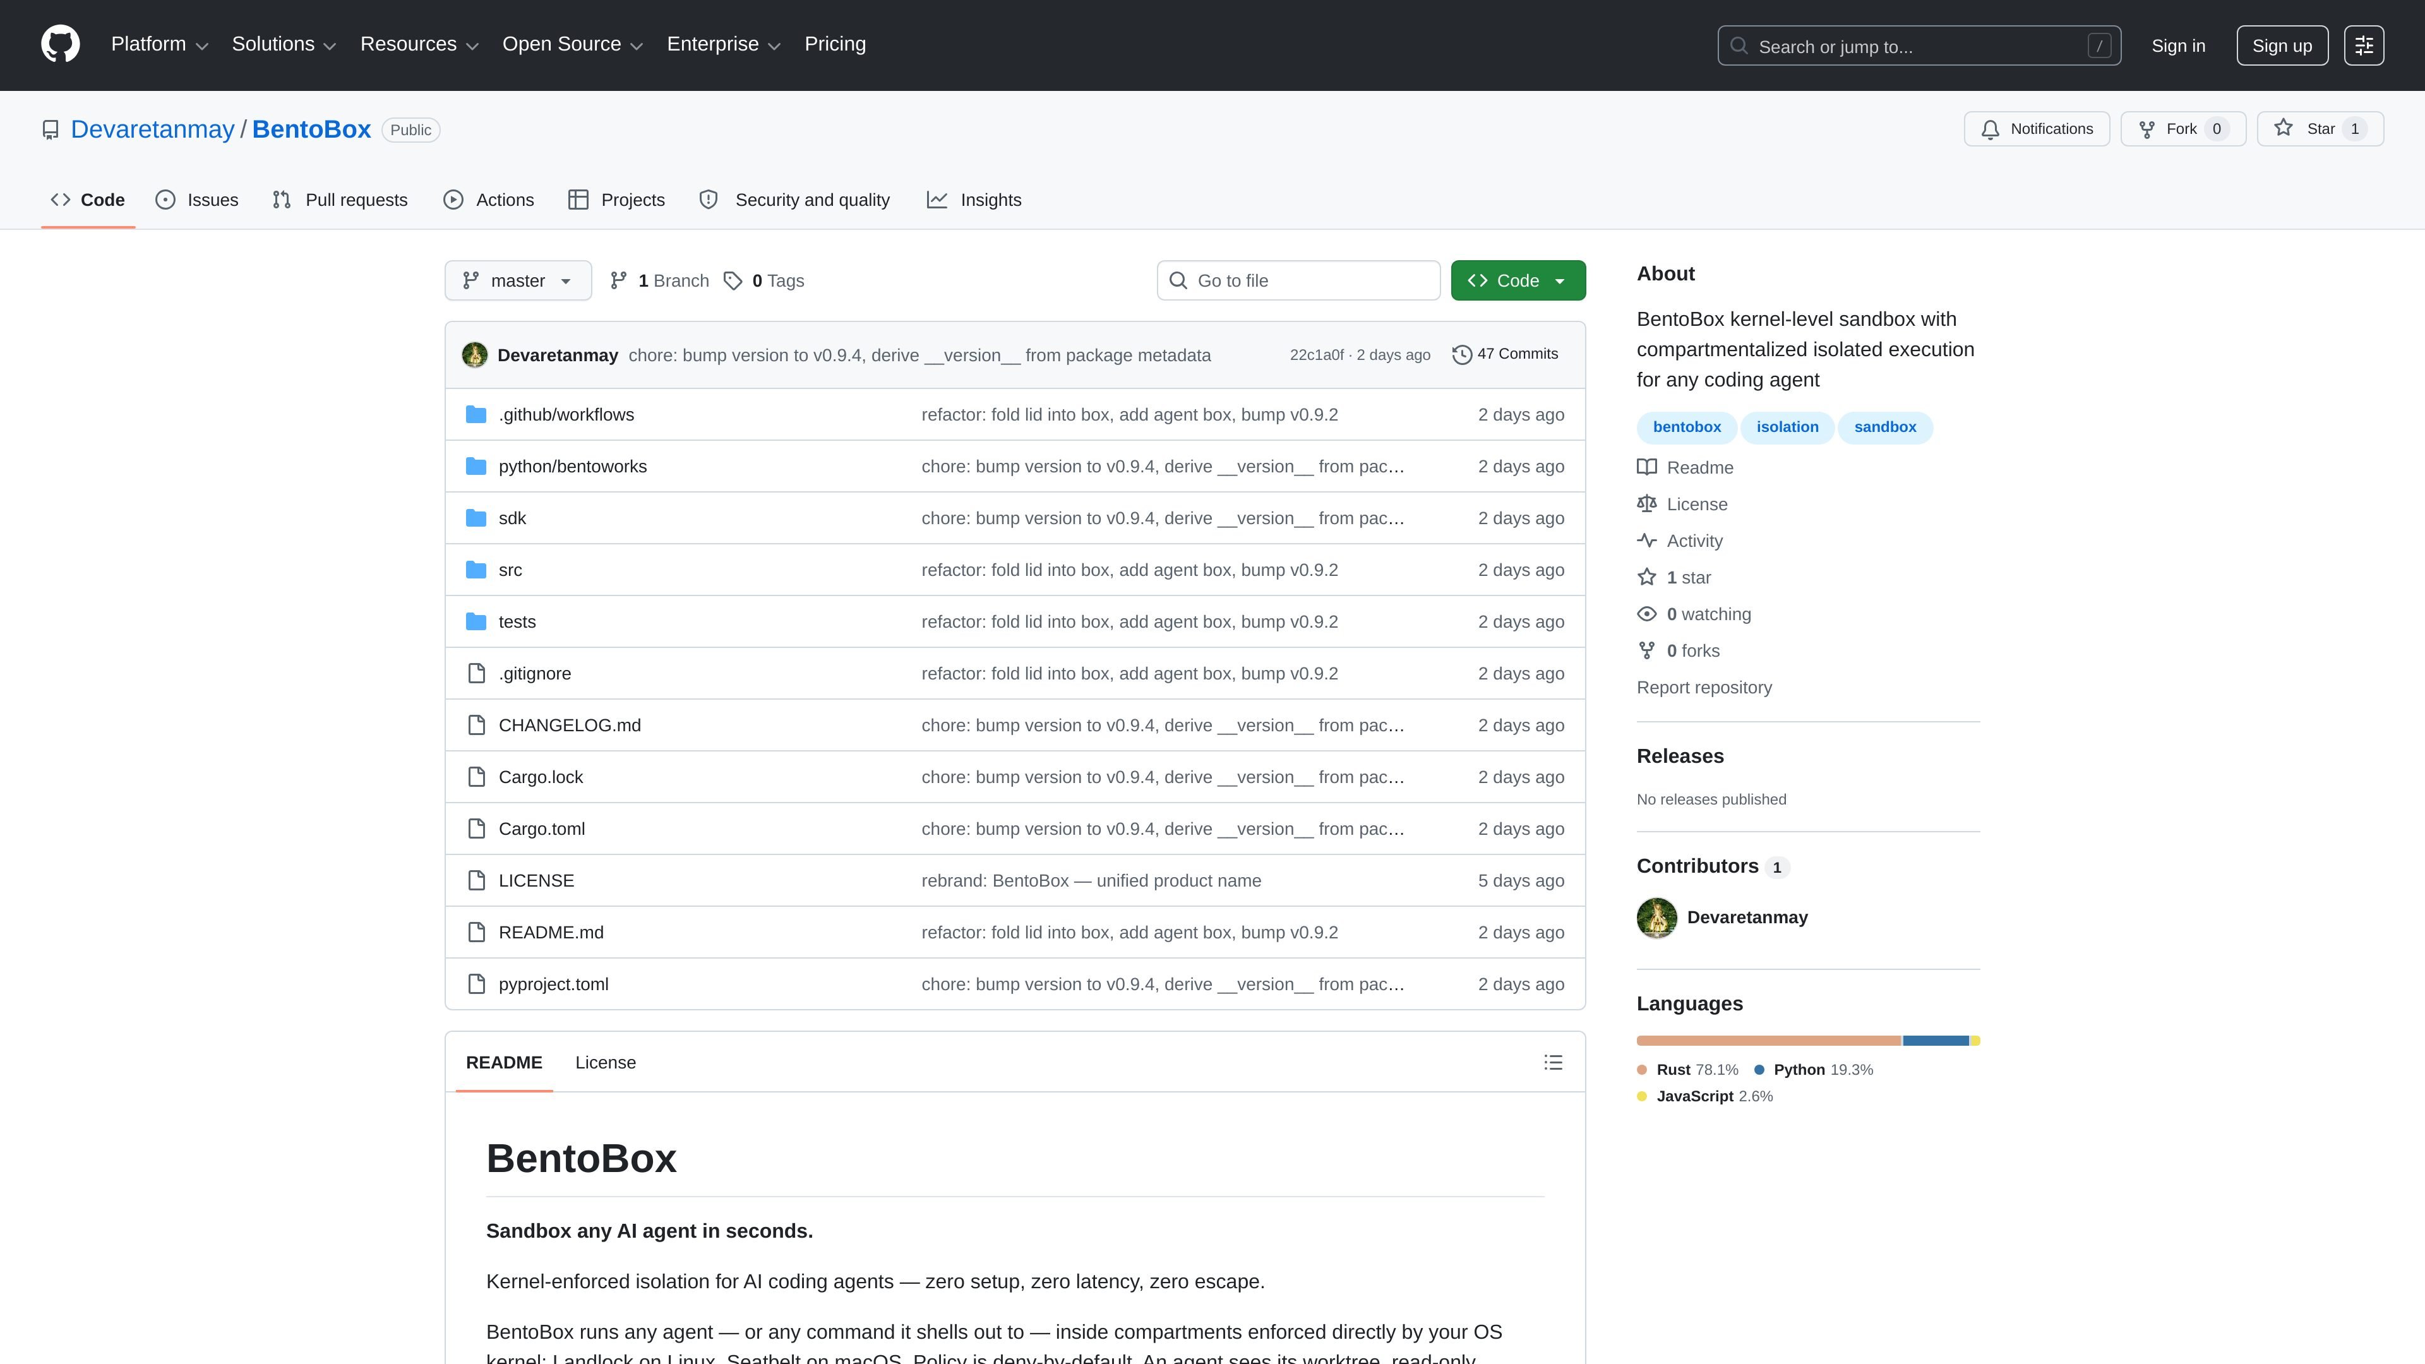
Task: Open the green Code dropdown
Action: click(1518, 280)
